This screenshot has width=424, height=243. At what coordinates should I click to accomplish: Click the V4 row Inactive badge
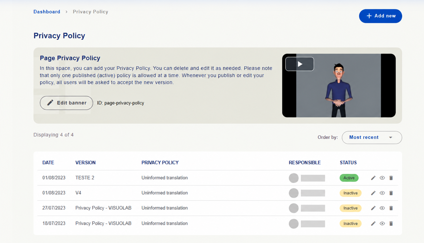point(350,193)
